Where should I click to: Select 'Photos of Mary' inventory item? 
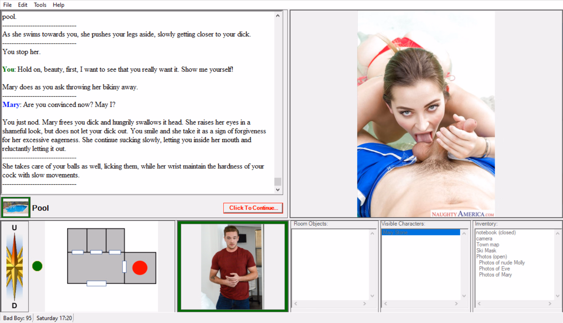(x=495, y=275)
